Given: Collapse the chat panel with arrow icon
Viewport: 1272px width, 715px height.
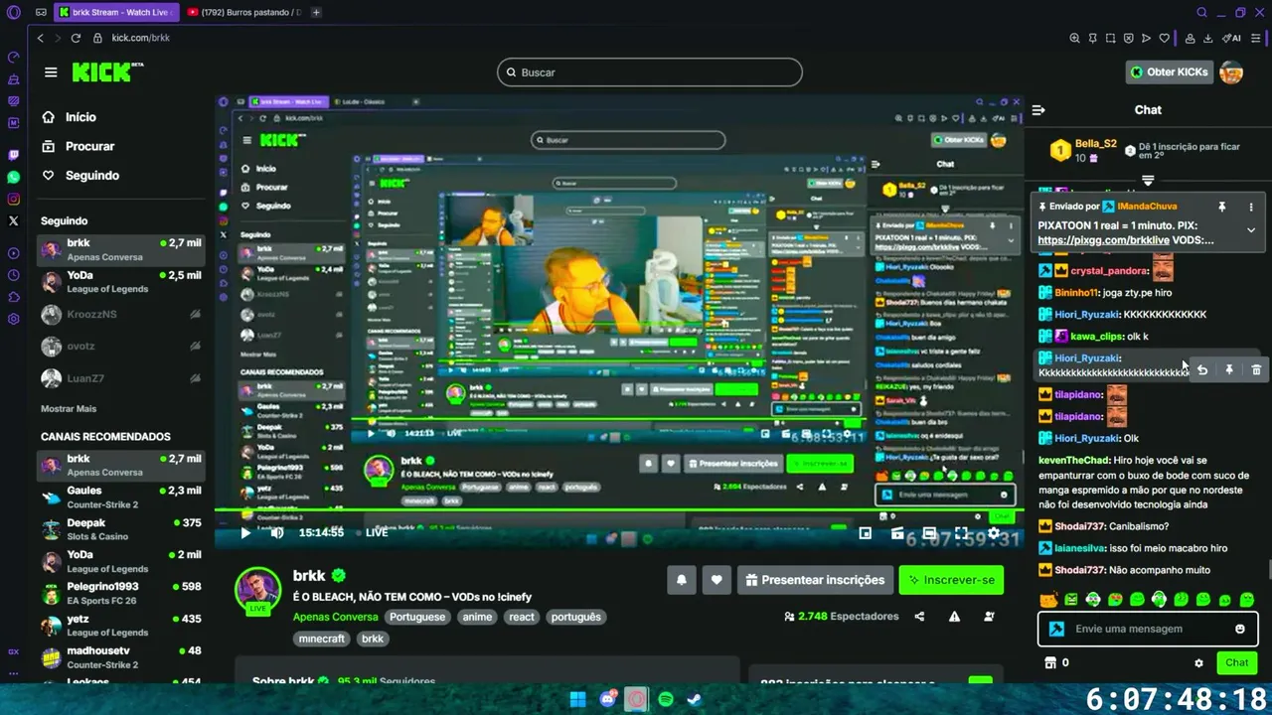Looking at the screenshot, I should (1038, 110).
